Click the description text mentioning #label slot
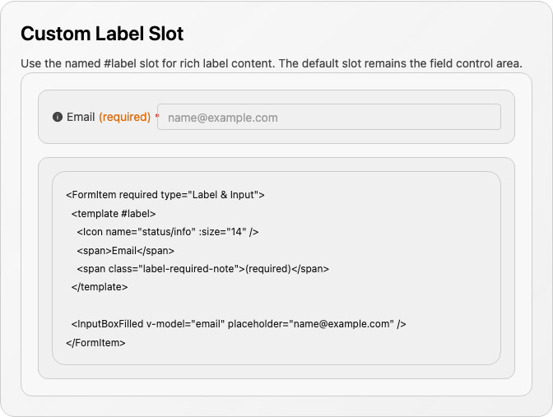The height and width of the screenshot is (417, 553). tap(272, 63)
